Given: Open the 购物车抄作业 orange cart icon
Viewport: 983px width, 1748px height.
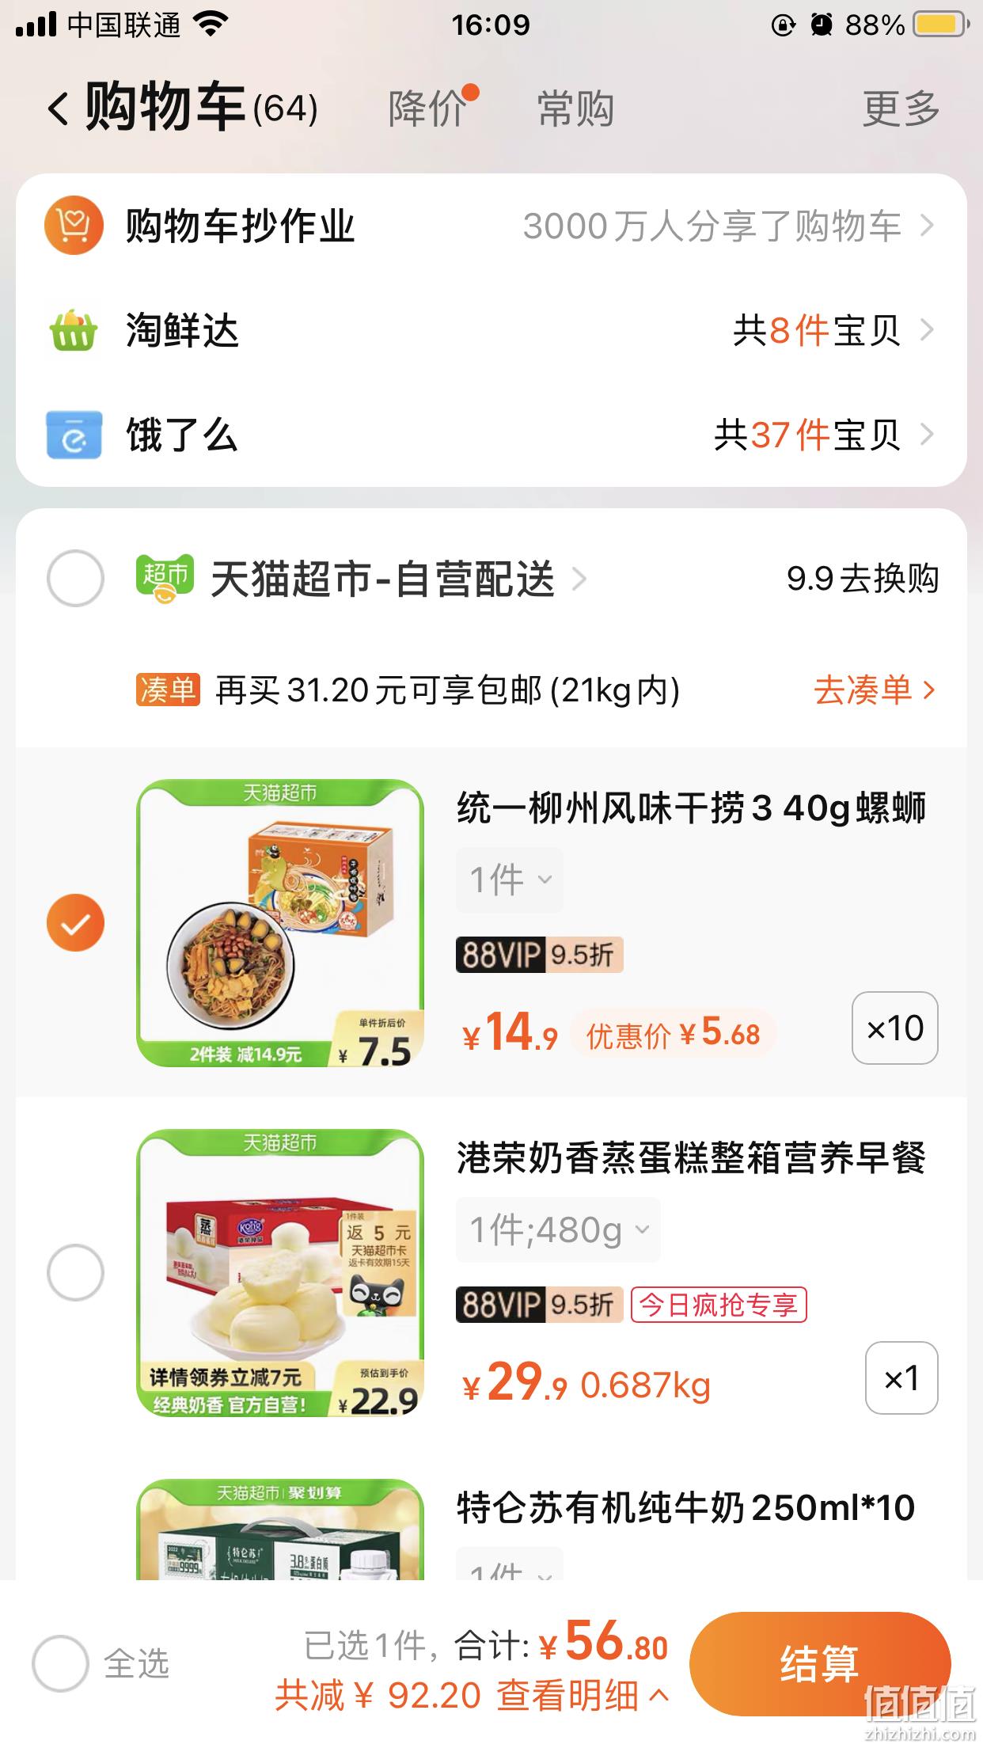Looking at the screenshot, I should 74,226.
